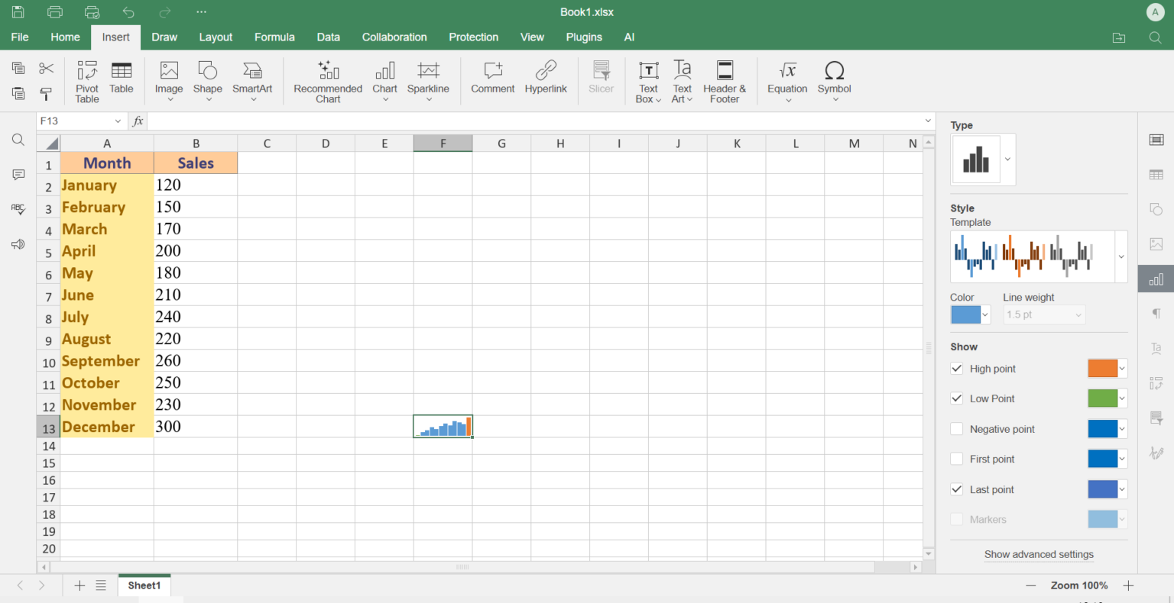Image resolution: width=1174 pixels, height=603 pixels.
Task: Switch to the Formula ribbon tab
Action: point(274,37)
